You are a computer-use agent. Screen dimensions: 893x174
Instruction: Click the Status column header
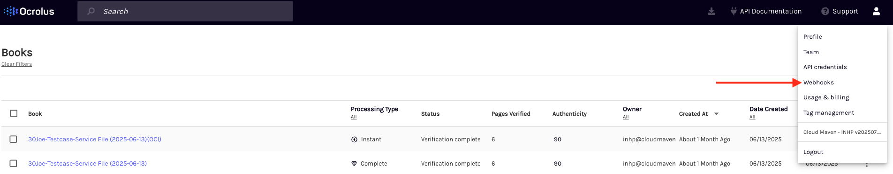[x=430, y=114]
